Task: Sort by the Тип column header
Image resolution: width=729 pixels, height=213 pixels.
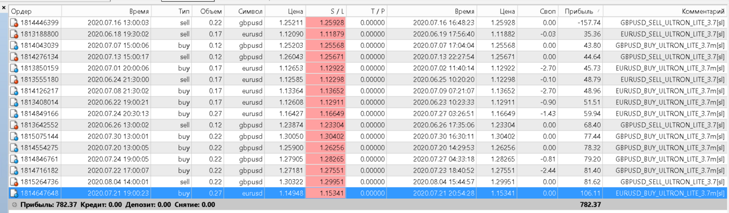Action: coord(172,11)
